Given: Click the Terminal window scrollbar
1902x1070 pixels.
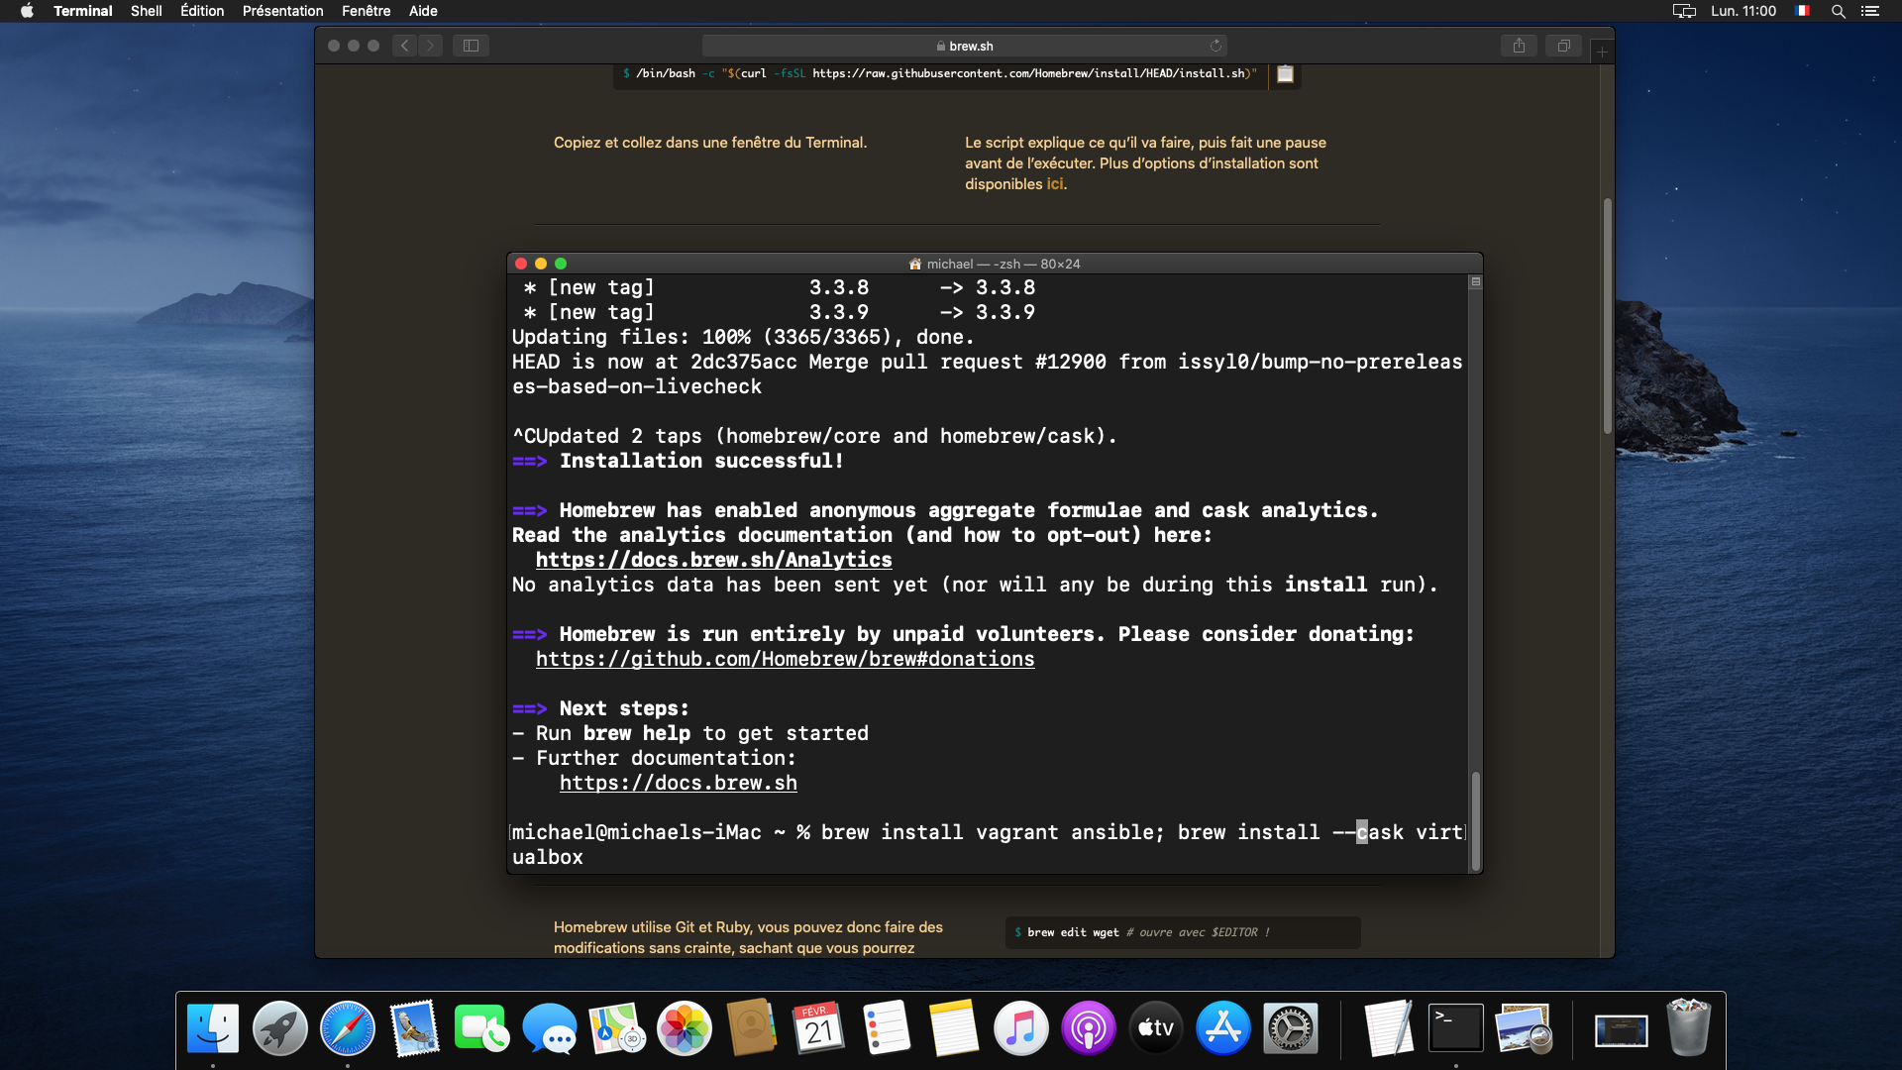Looking at the screenshot, I should (1475, 820).
